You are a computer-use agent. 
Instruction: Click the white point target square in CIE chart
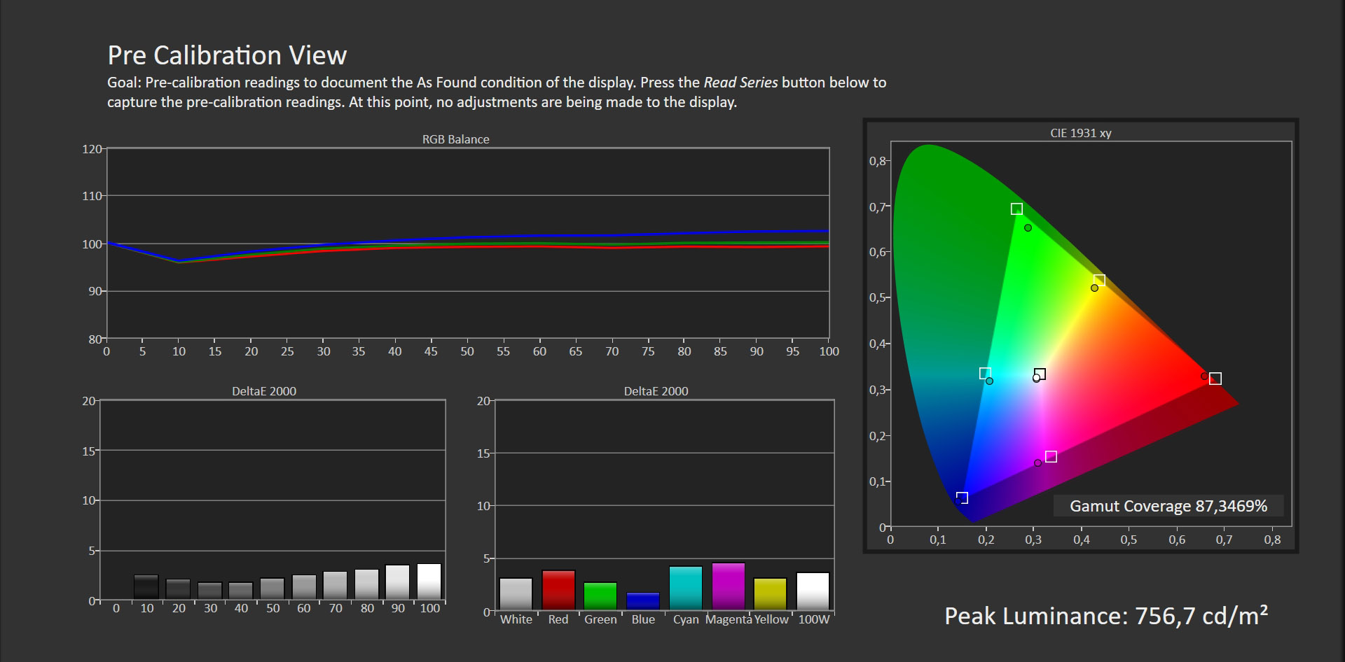coord(1040,374)
